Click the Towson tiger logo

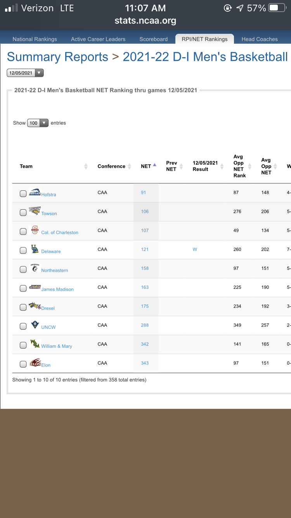35,210
